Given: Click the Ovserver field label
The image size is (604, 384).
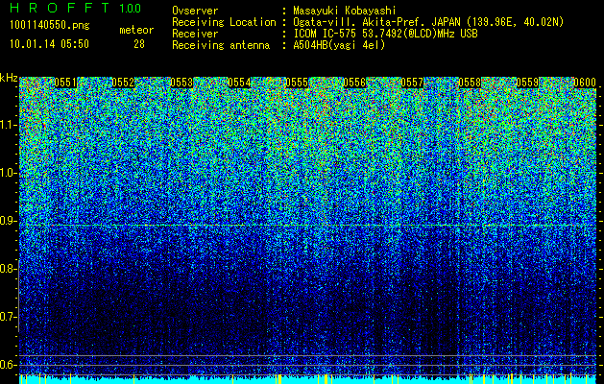Looking at the screenshot, I should [195, 11].
